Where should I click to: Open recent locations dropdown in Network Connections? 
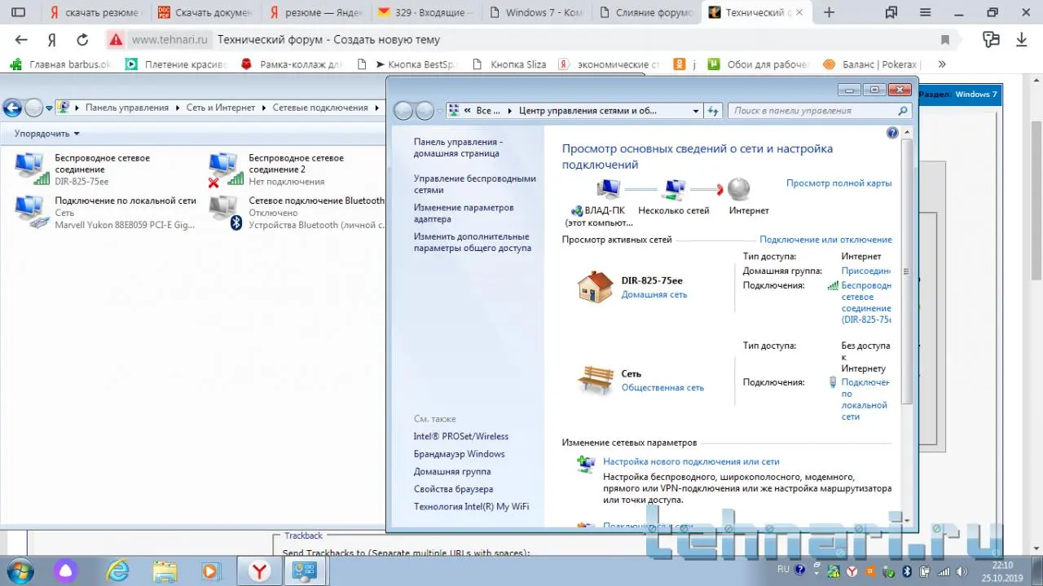click(50, 108)
